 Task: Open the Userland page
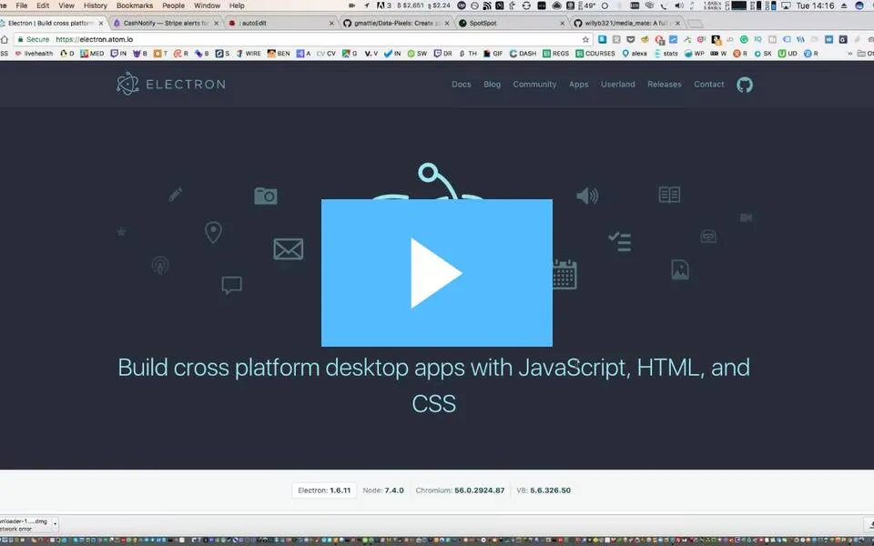point(617,84)
